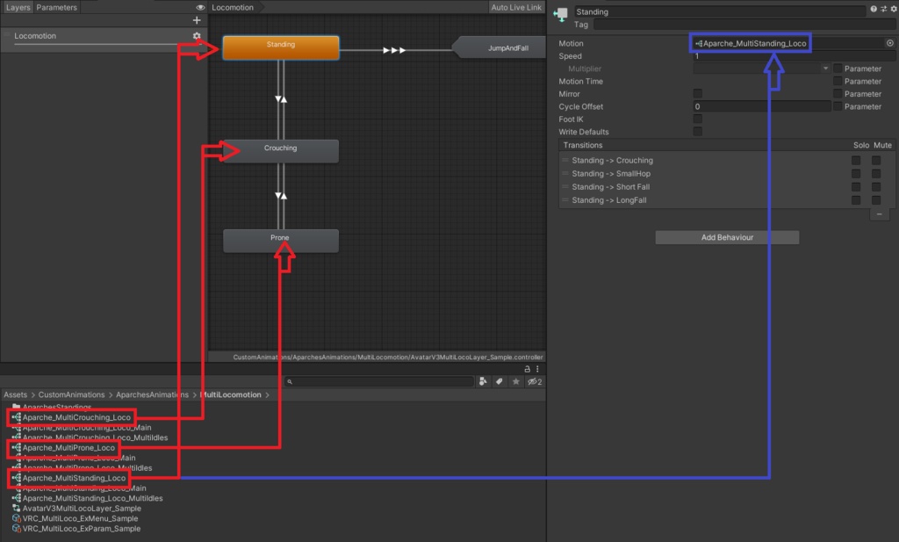The height and width of the screenshot is (542, 899).
Task: Open favorites with the star icon
Action: tap(515, 381)
